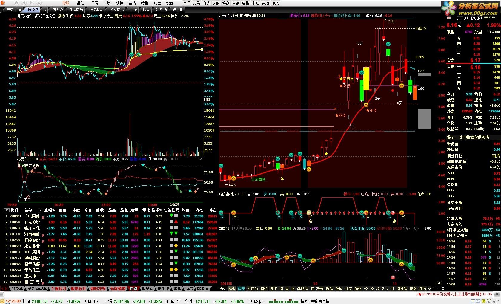
Task: Click the 十档 toolbar button
Action: (x=256, y=3)
